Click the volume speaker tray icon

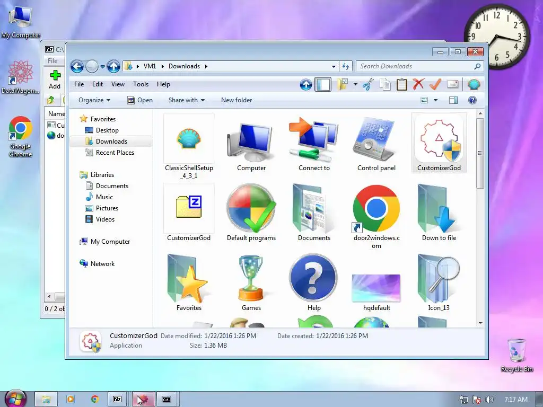pos(489,400)
